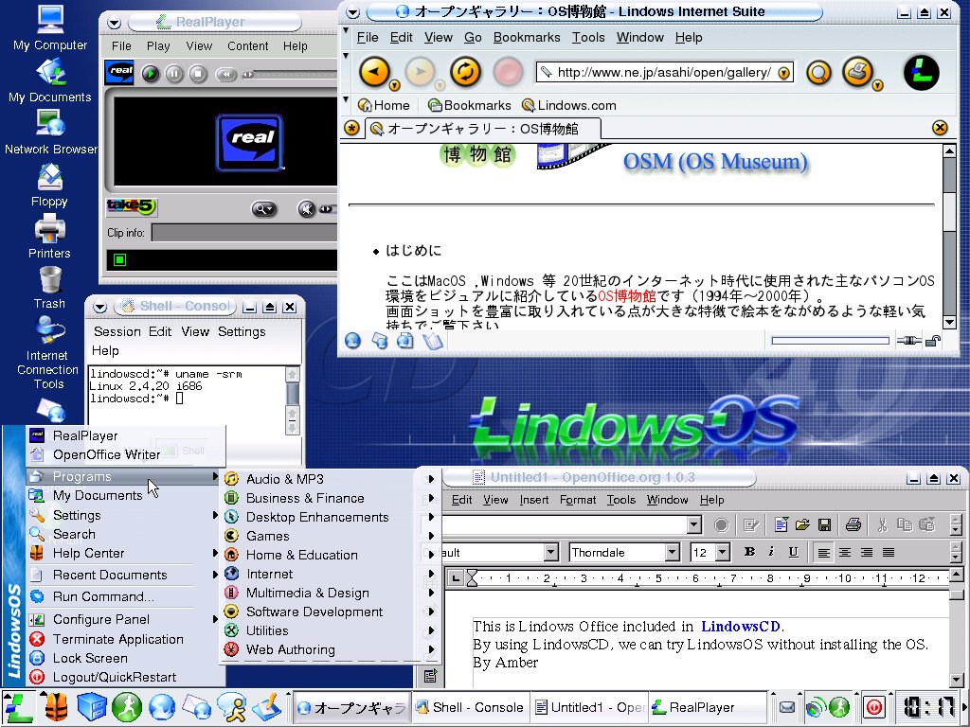Open the Printers desktop icon
Screen dimensions: 970x727
tap(49, 237)
